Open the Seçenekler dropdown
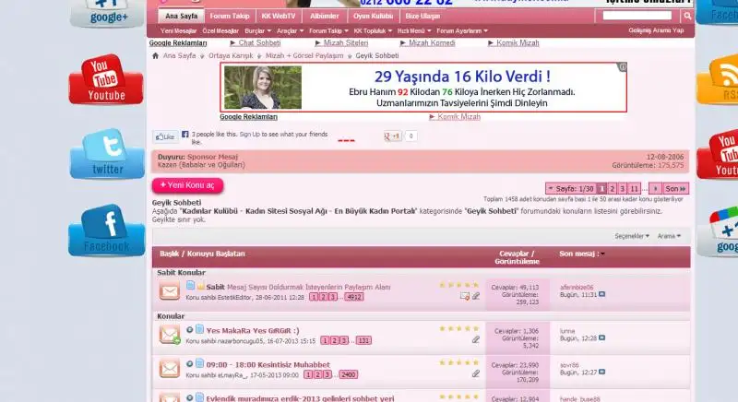738x402 pixels. click(633, 236)
